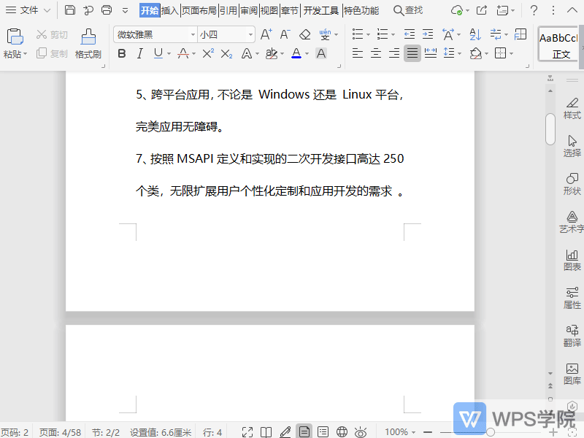Toggle Italic formatting
The height and width of the screenshot is (438, 584).
click(x=140, y=53)
